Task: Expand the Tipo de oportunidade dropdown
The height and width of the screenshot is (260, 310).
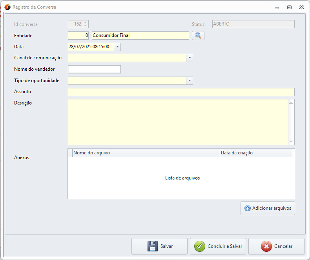Action: 190,81
